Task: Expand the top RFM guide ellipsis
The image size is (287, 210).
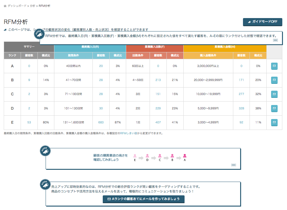Action: click(275, 40)
